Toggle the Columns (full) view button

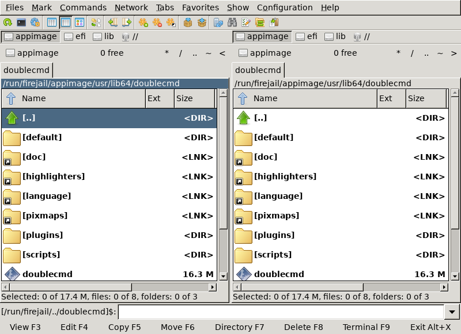[x=65, y=22]
